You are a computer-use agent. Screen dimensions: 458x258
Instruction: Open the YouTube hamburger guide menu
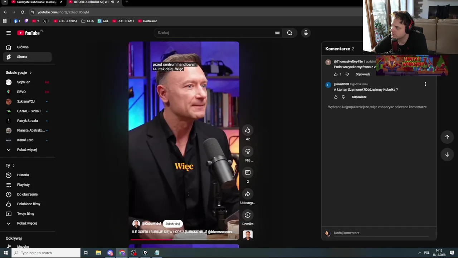point(9,33)
